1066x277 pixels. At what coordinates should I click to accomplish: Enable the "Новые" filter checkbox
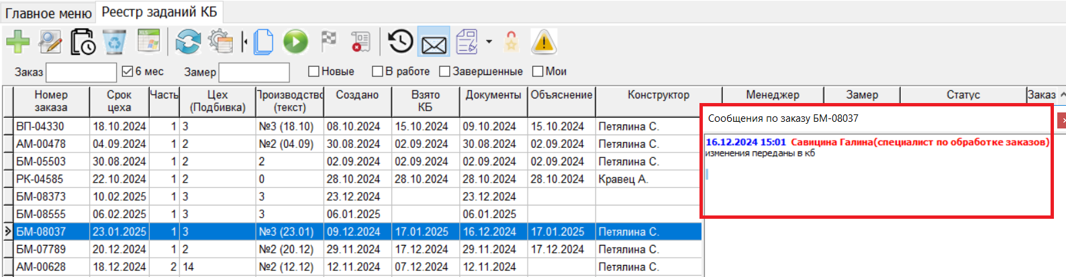[x=313, y=71]
